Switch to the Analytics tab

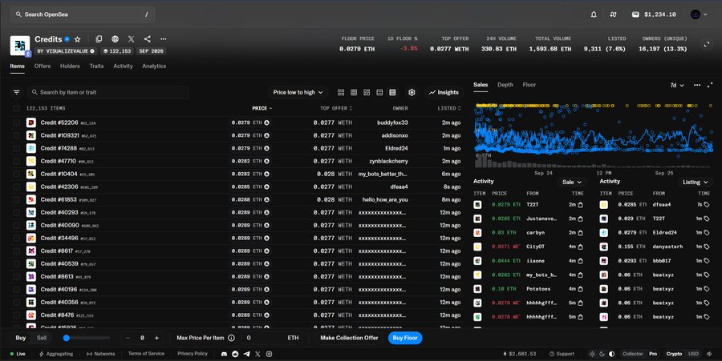point(154,66)
